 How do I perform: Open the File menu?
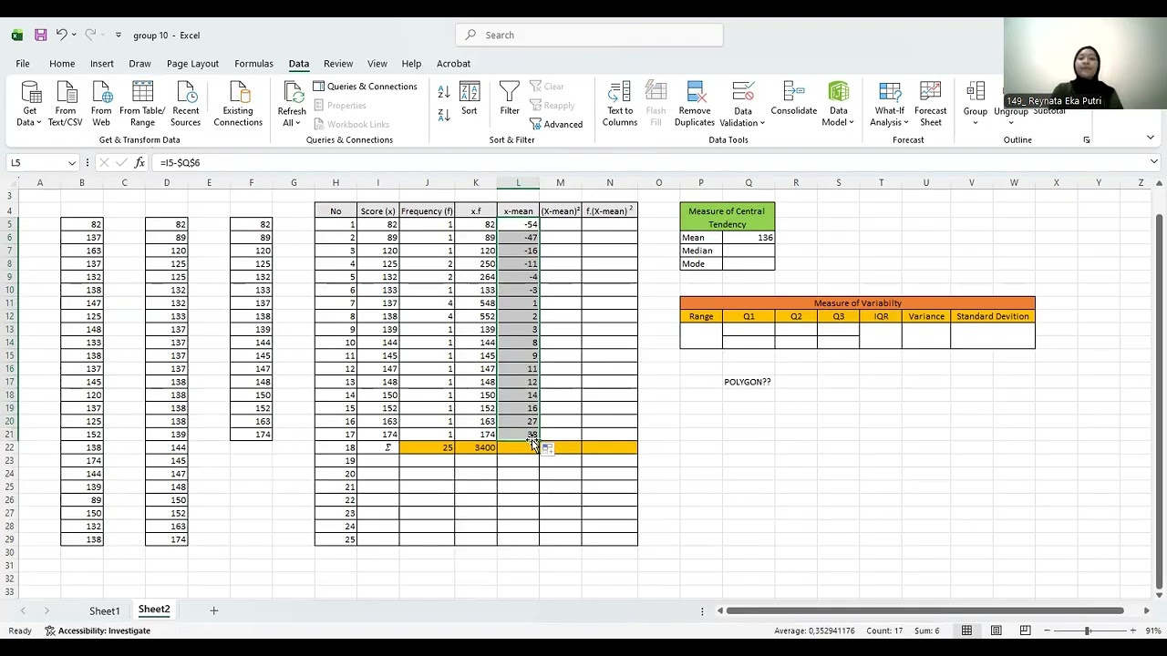(x=23, y=64)
